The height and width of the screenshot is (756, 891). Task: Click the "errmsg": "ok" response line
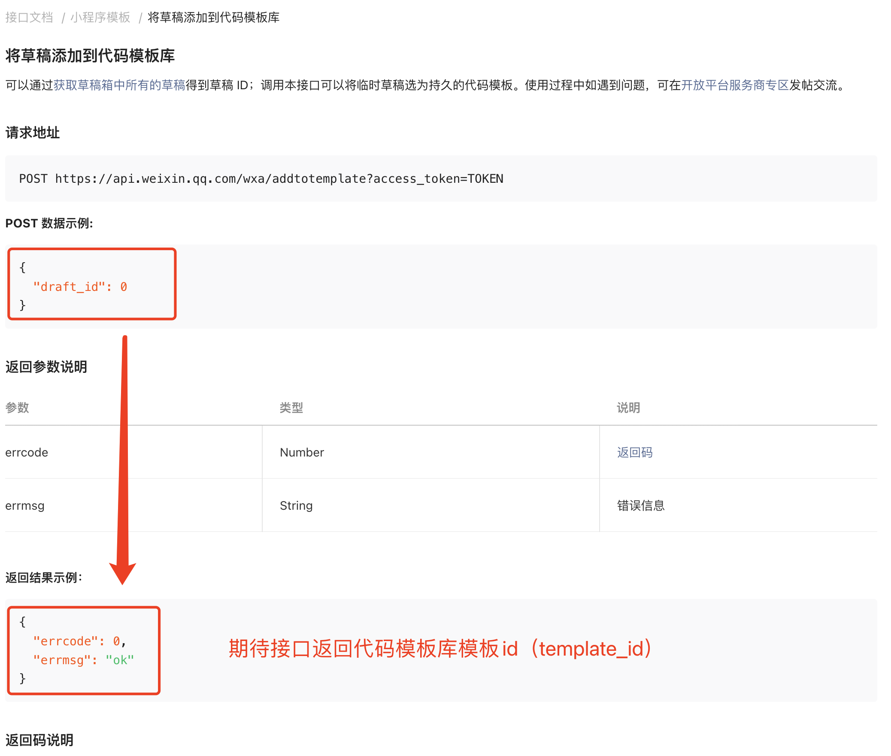click(84, 660)
